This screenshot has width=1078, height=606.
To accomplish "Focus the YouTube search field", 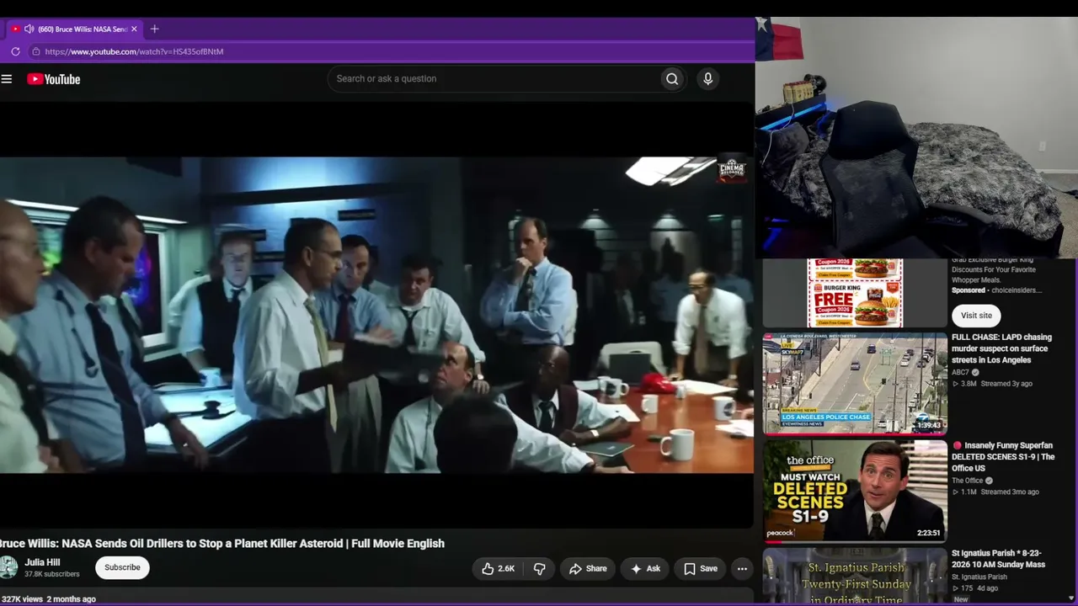I will 494,79.
